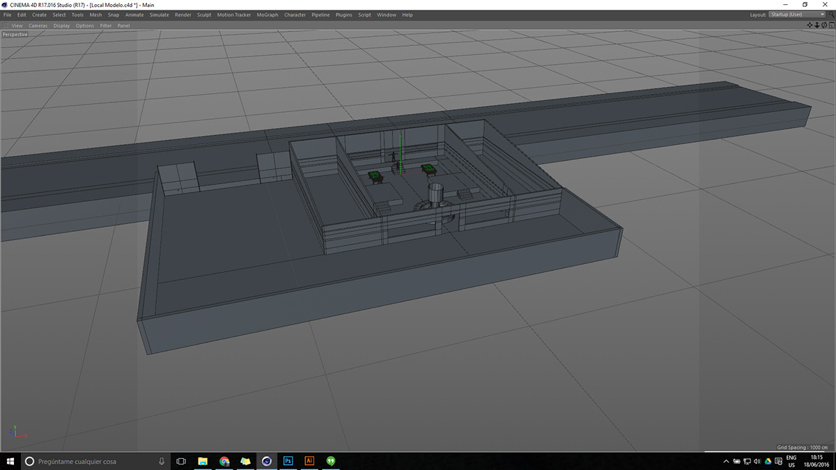
Task: Open the Render menu
Action: (x=183, y=15)
